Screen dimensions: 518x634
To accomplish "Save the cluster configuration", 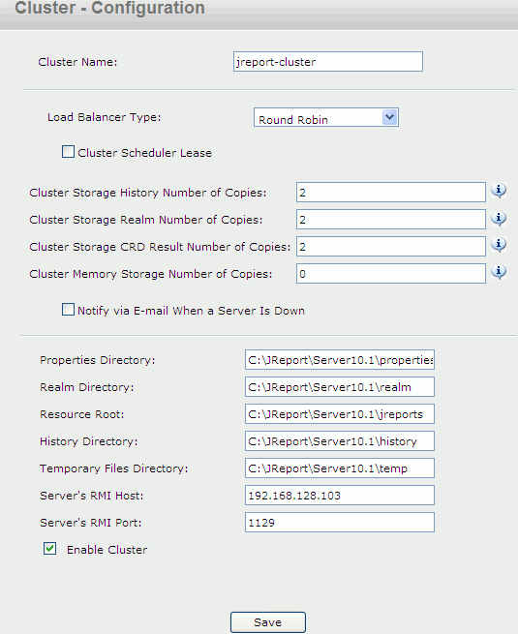I will tap(267, 621).
